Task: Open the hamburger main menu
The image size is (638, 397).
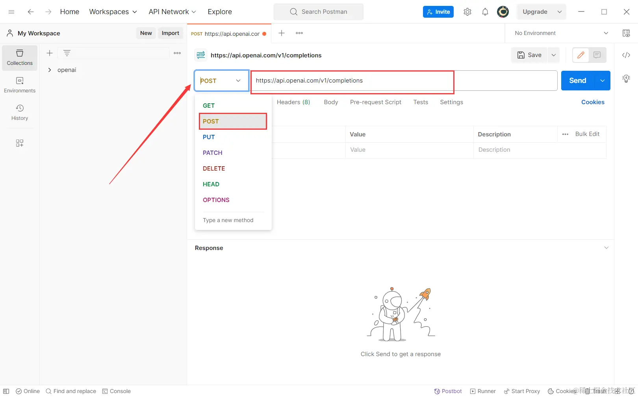Action: [11, 12]
